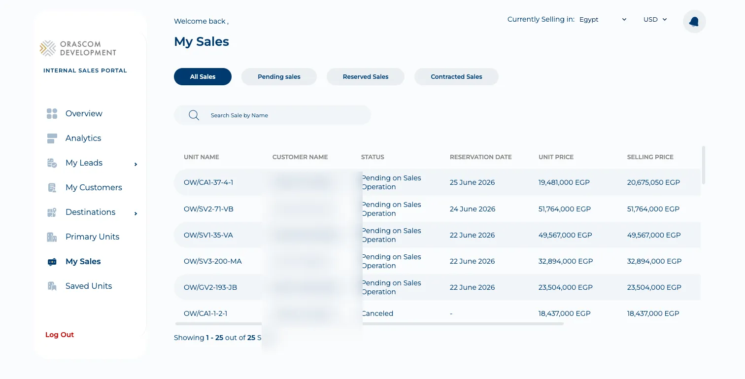Click unit price 18,437,000 EGP

(565, 314)
